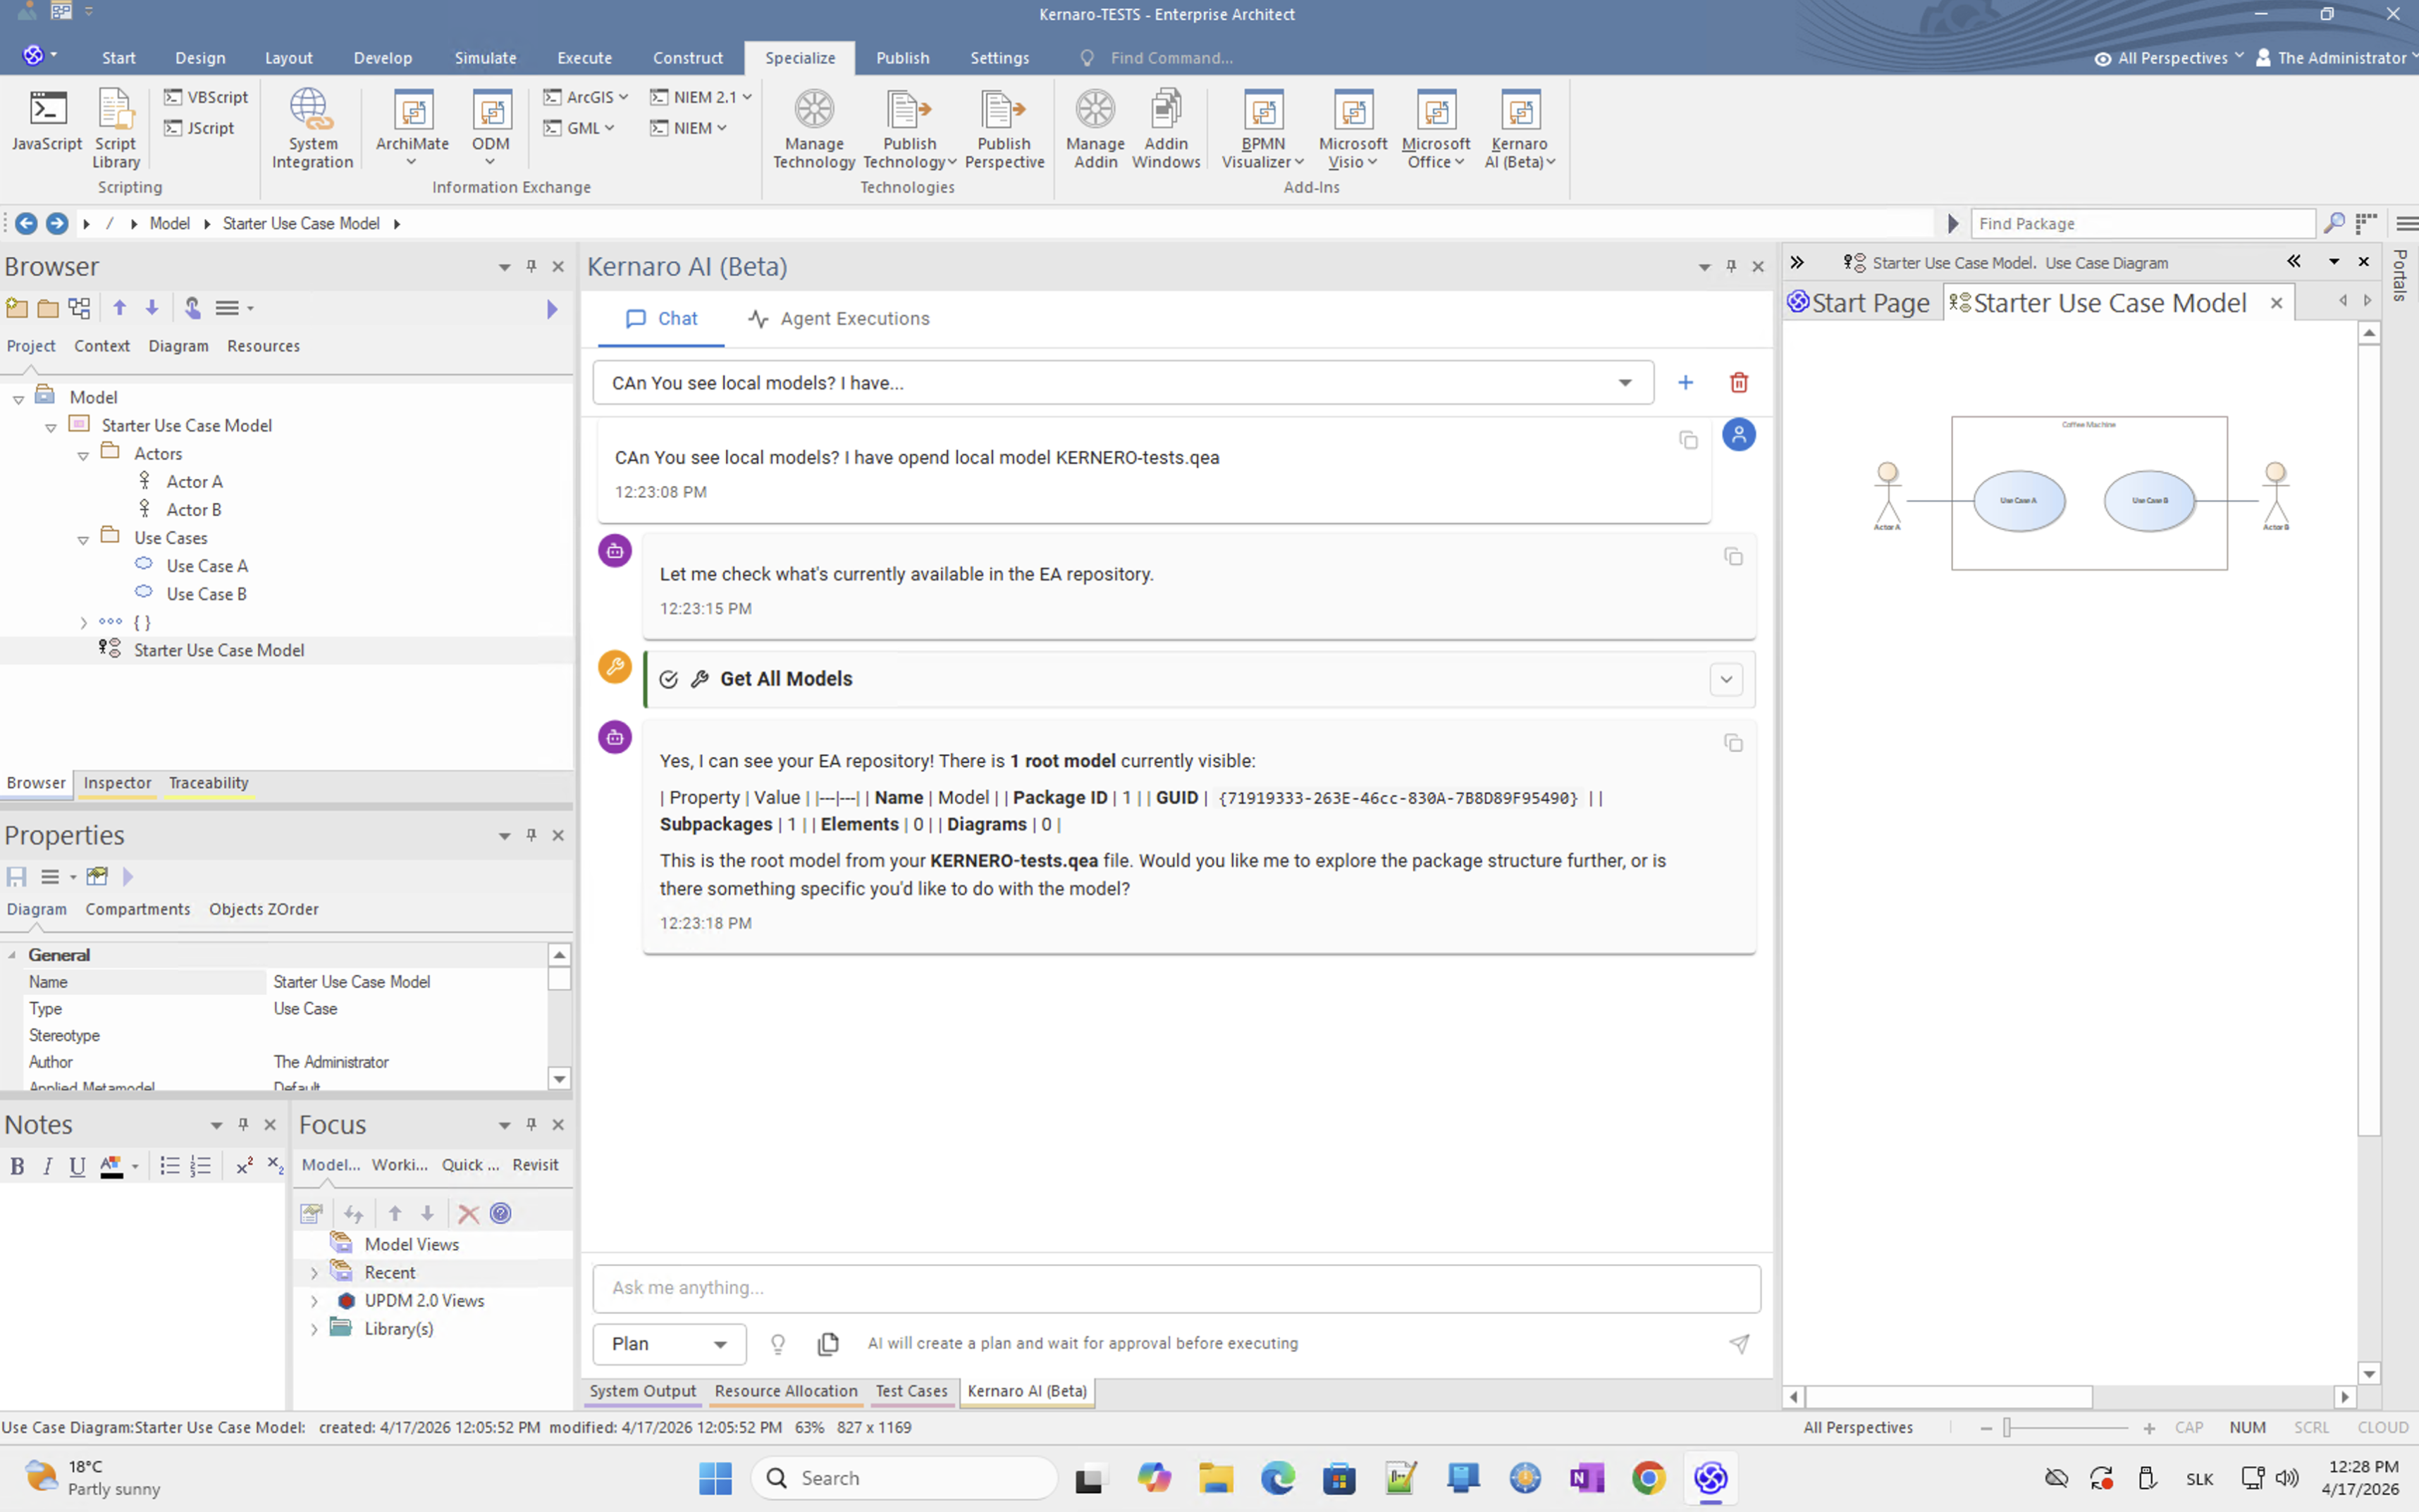The image size is (2419, 1512).
Task: Apply bold formatting in Notes
Action: click(17, 1166)
